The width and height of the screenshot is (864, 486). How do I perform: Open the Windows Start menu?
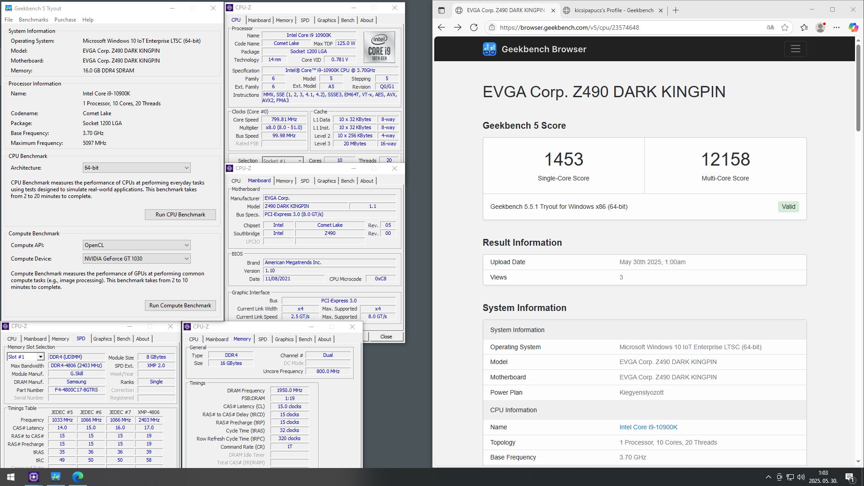pos(11,477)
